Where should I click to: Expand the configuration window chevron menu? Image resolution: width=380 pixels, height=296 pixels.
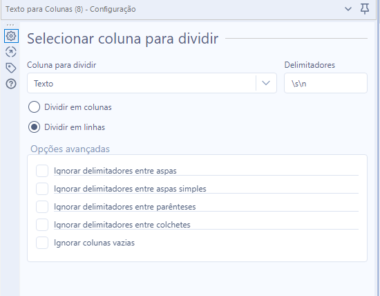(x=348, y=9)
